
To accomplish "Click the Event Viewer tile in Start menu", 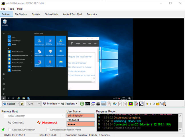I will [50, 62].
